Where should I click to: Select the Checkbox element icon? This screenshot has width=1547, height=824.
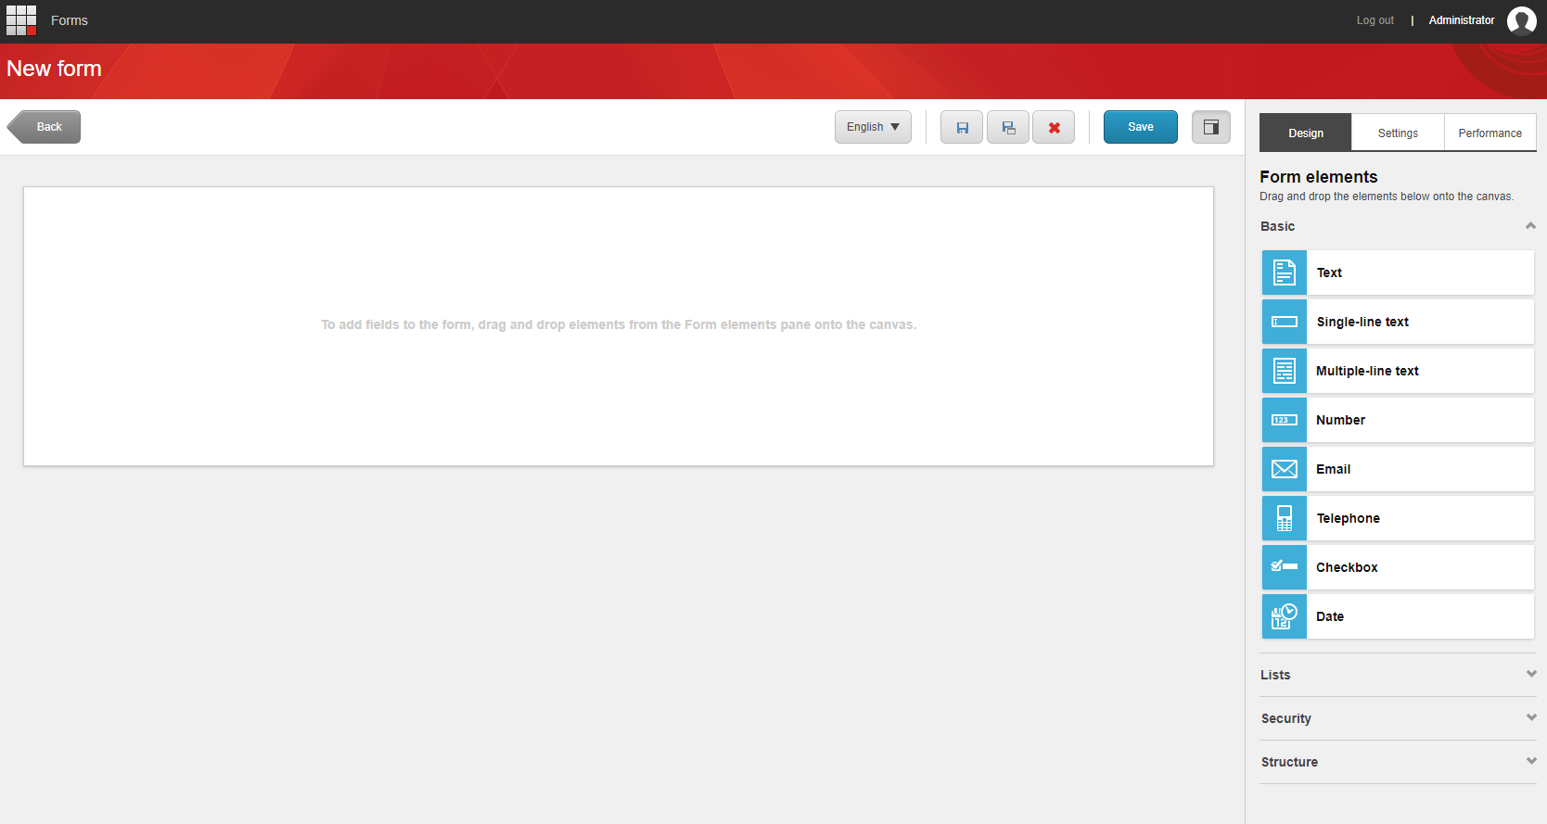click(1284, 567)
